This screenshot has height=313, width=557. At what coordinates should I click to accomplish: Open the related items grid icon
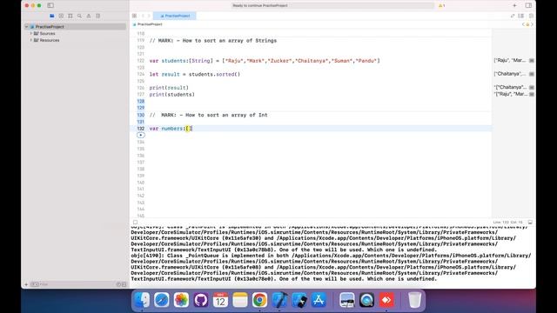pos(134,16)
